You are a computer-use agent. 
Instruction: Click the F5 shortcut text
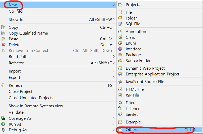pos(110,85)
